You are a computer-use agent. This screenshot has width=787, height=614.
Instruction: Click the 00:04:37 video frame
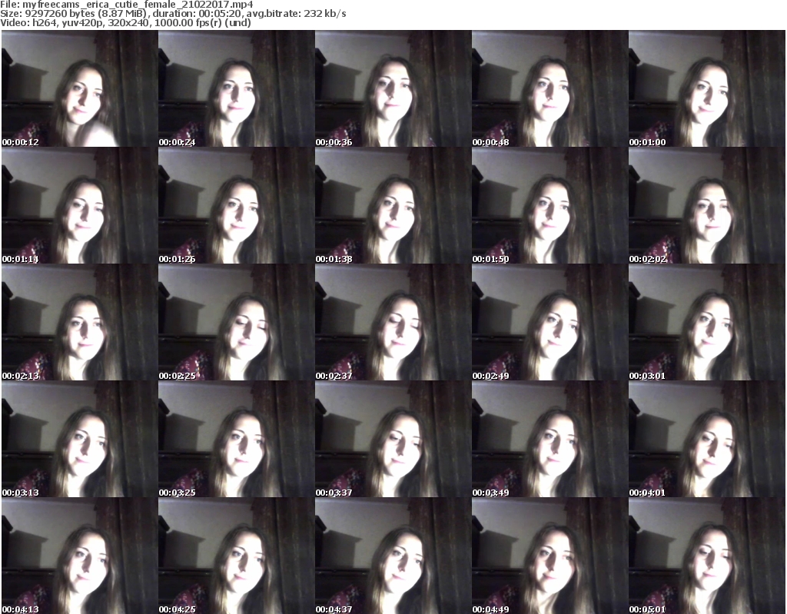(x=393, y=556)
